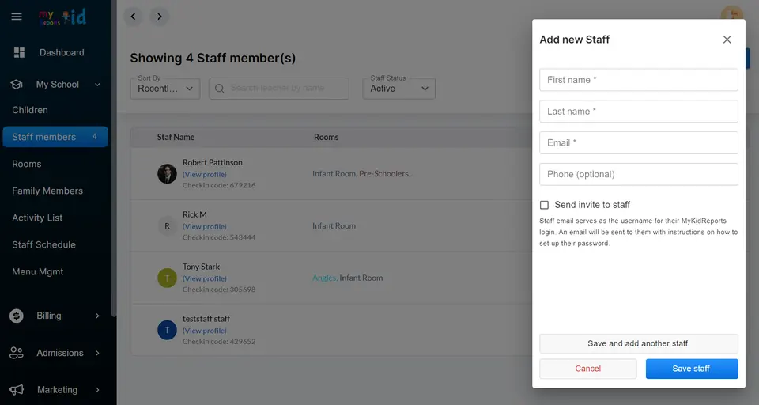Close the Add new Staff dialog
Image resolution: width=759 pixels, height=405 pixels.
click(727, 40)
